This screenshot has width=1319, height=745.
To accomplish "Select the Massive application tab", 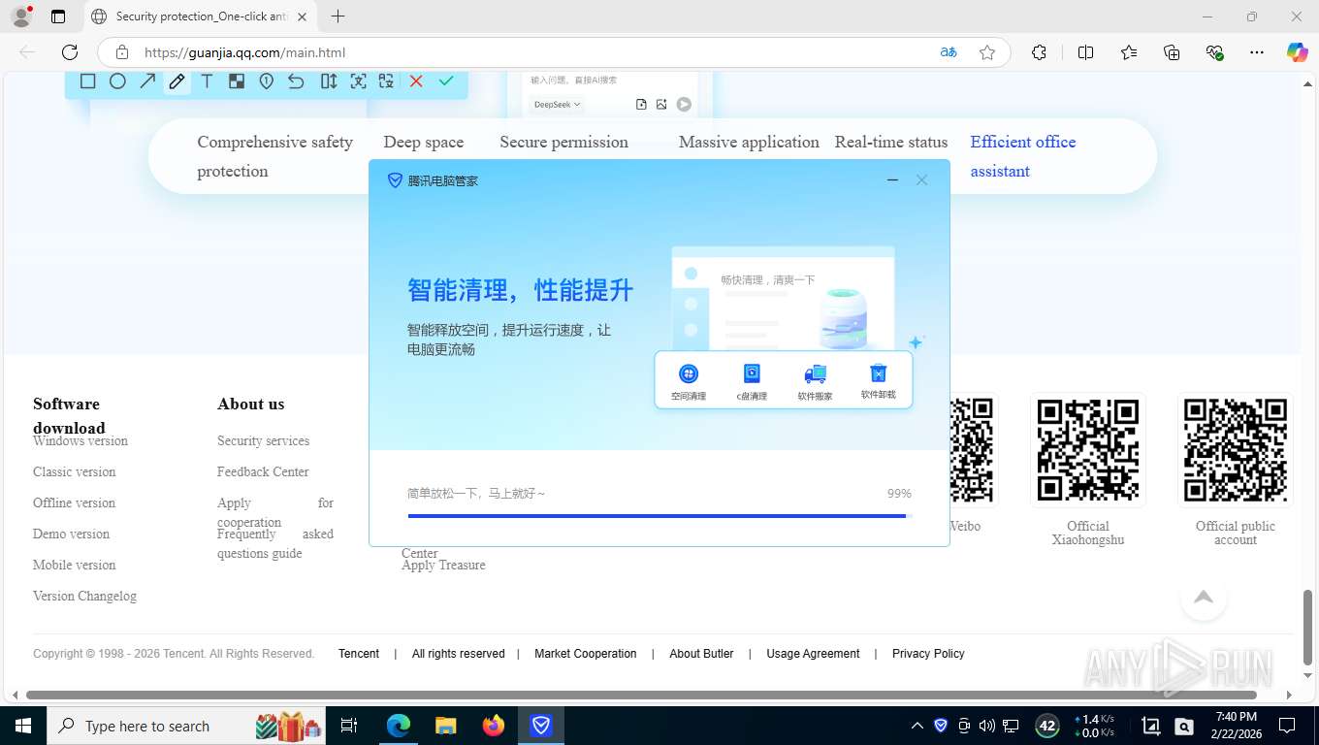I will tap(749, 142).
